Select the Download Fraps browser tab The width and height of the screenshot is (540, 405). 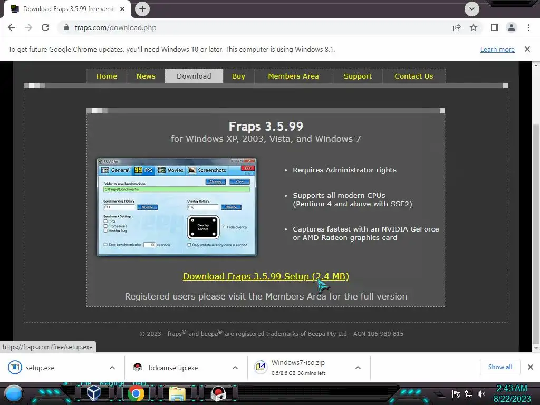click(x=67, y=9)
